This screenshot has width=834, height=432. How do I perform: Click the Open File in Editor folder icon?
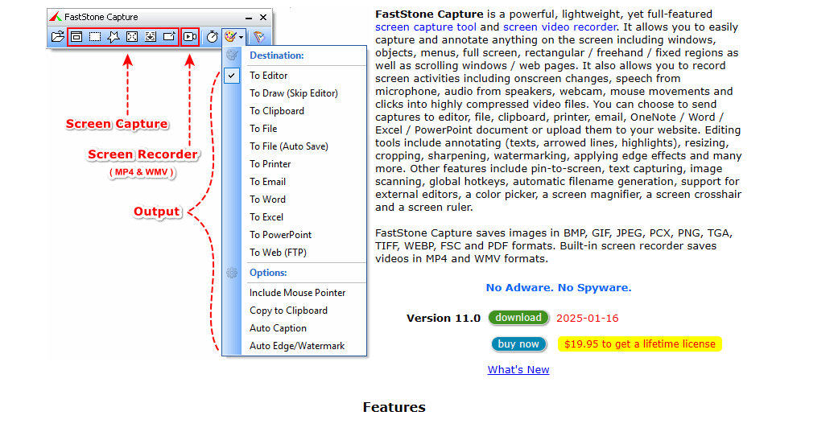coord(57,37)
